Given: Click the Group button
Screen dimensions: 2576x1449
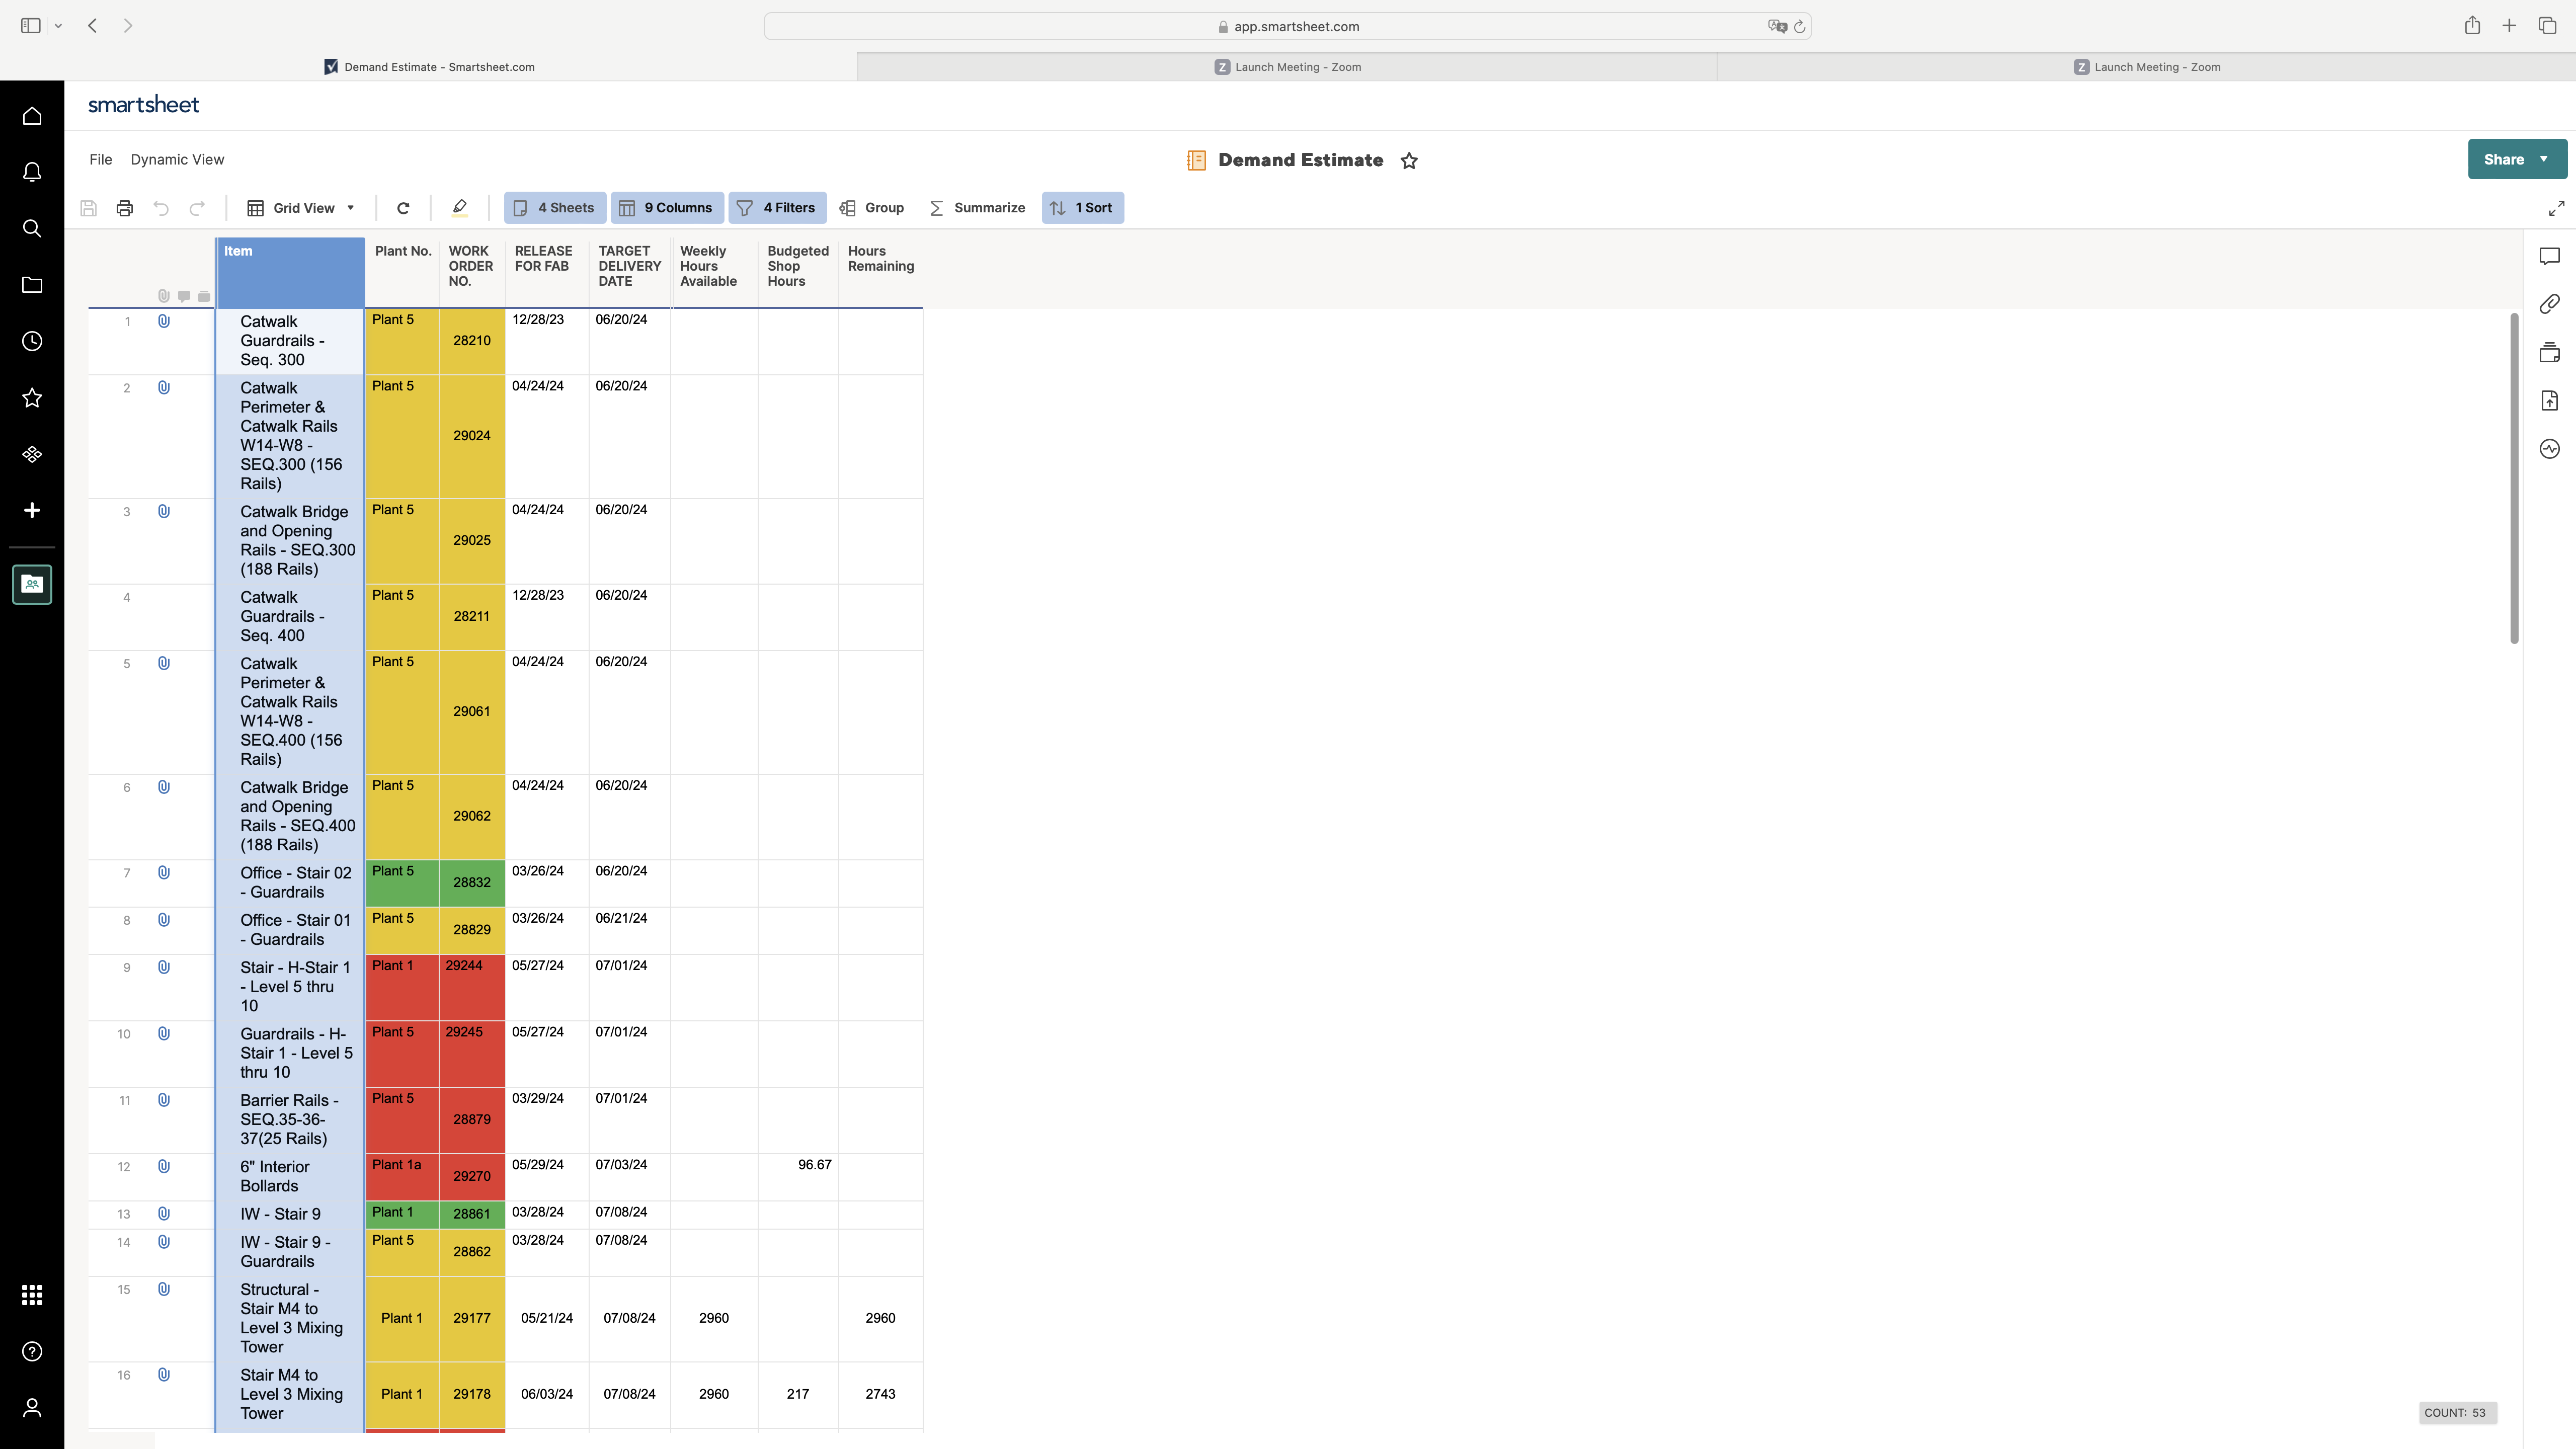Looking at the screenshot, I should pos(872,208).
